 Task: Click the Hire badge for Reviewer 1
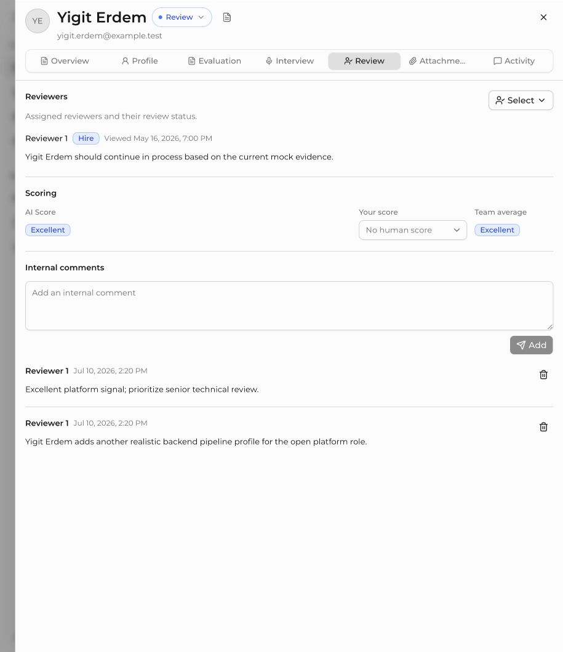click(86, 138)
